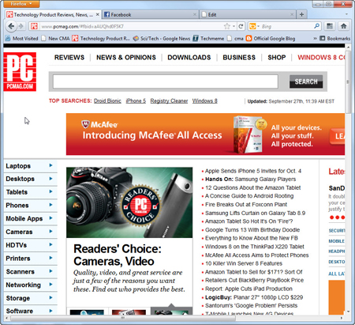
Task: Open 10 Killer Win Server 8 Features
Action: [x=244, y=263]
